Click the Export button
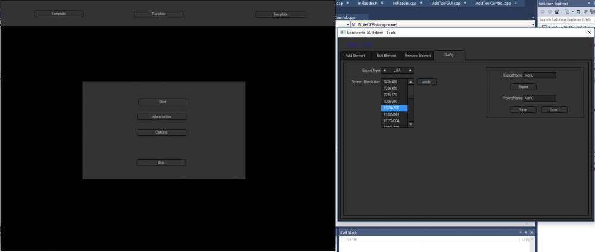The height and width of the screenshot is (252, 595). pyautogui.click(x=523, y=87)
